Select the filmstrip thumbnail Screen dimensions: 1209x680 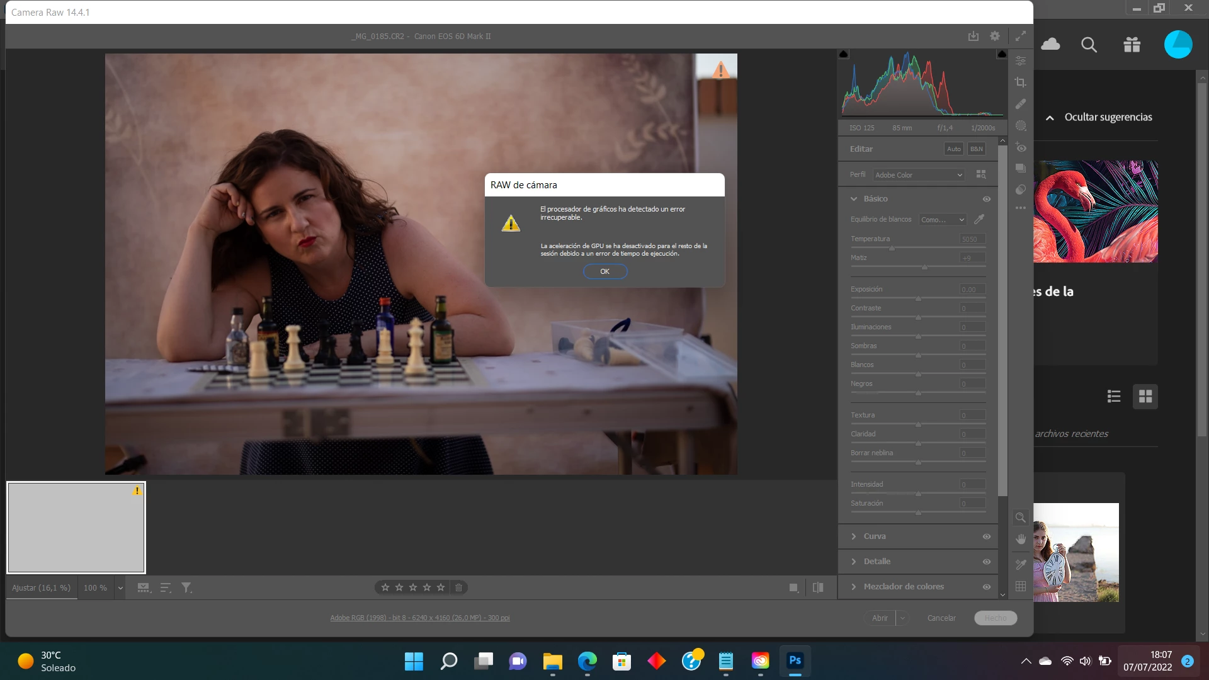tap(76, 528)
